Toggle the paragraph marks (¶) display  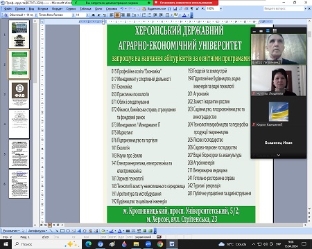point(192,8)
